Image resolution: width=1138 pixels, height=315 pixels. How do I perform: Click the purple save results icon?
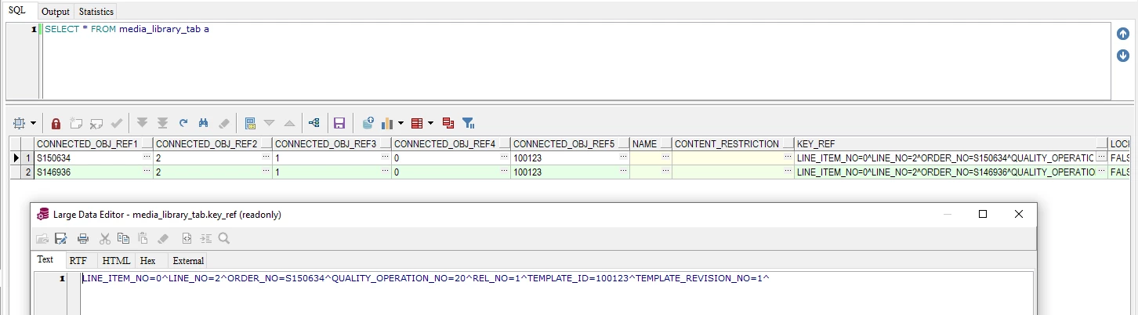[339, 124]
